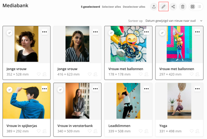This screenshot has width=207, height=139.
Task: Click the pencil edit icon
Action: (x=163, y=6)
